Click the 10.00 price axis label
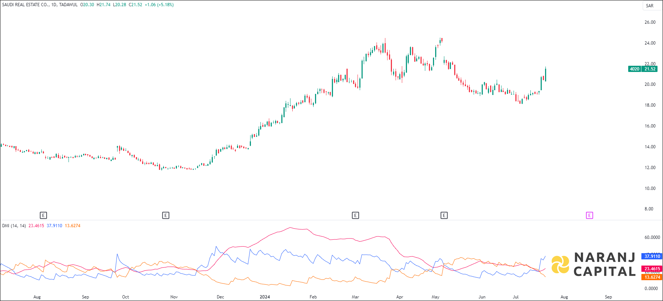This screenshot has width=663, height=301. tap(650, 188)
